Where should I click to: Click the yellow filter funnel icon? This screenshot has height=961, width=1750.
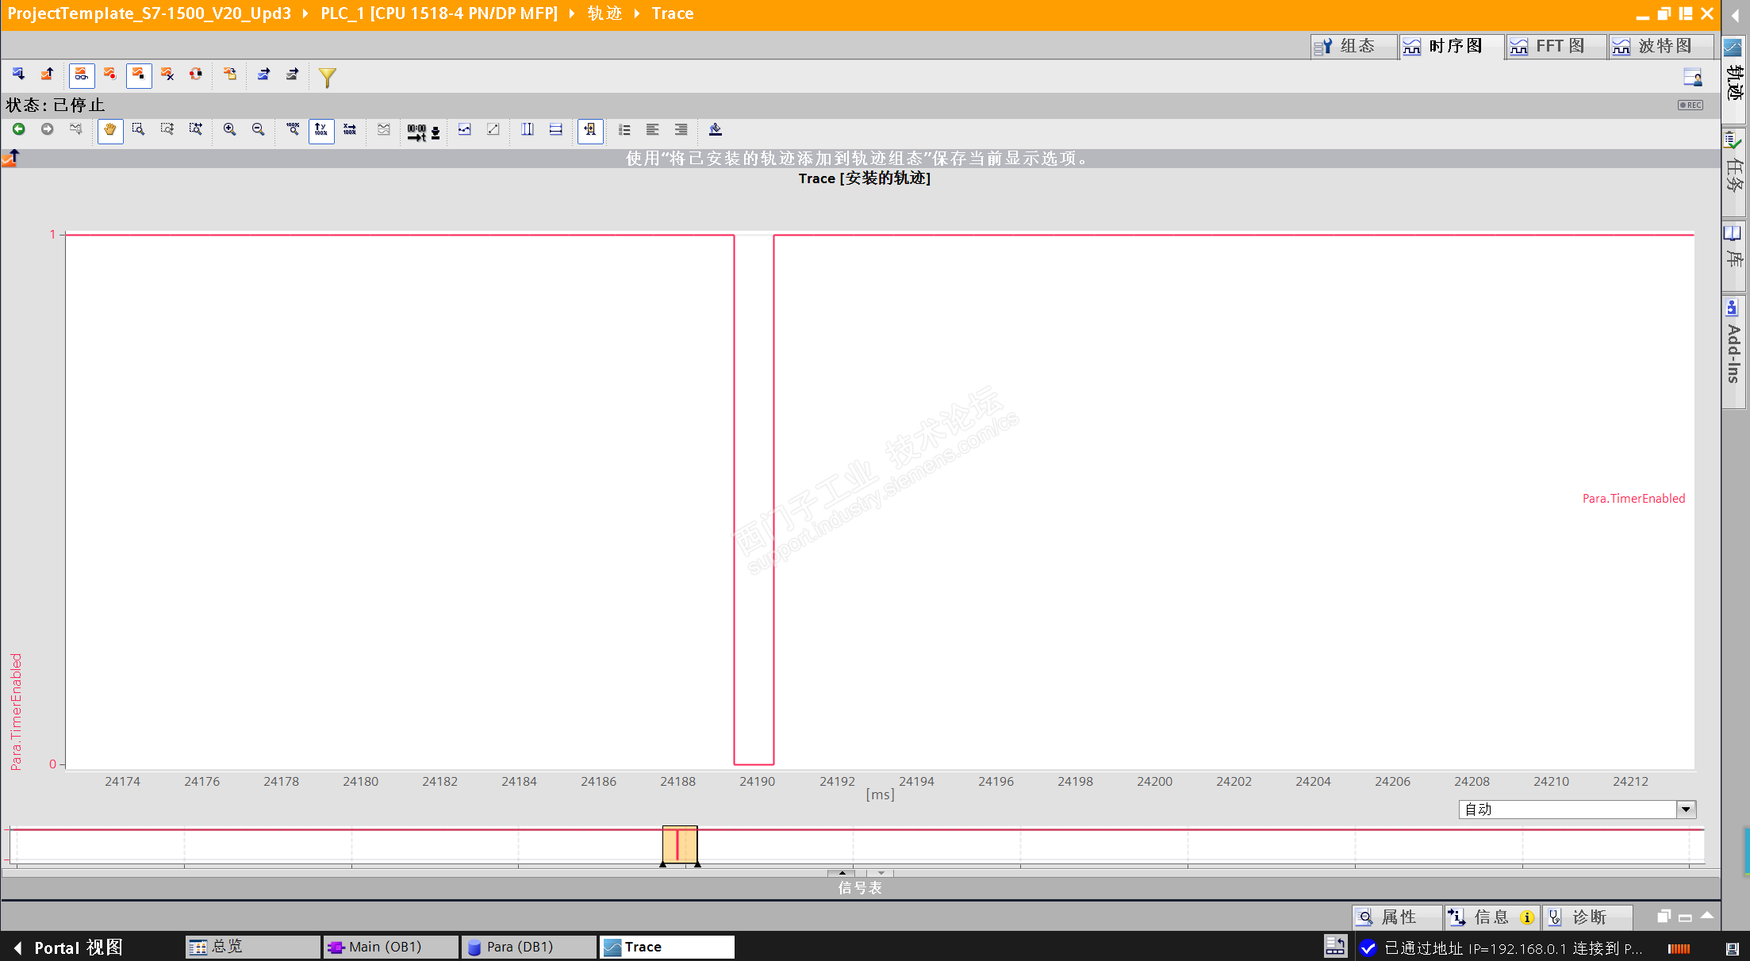tap(327, 76)
